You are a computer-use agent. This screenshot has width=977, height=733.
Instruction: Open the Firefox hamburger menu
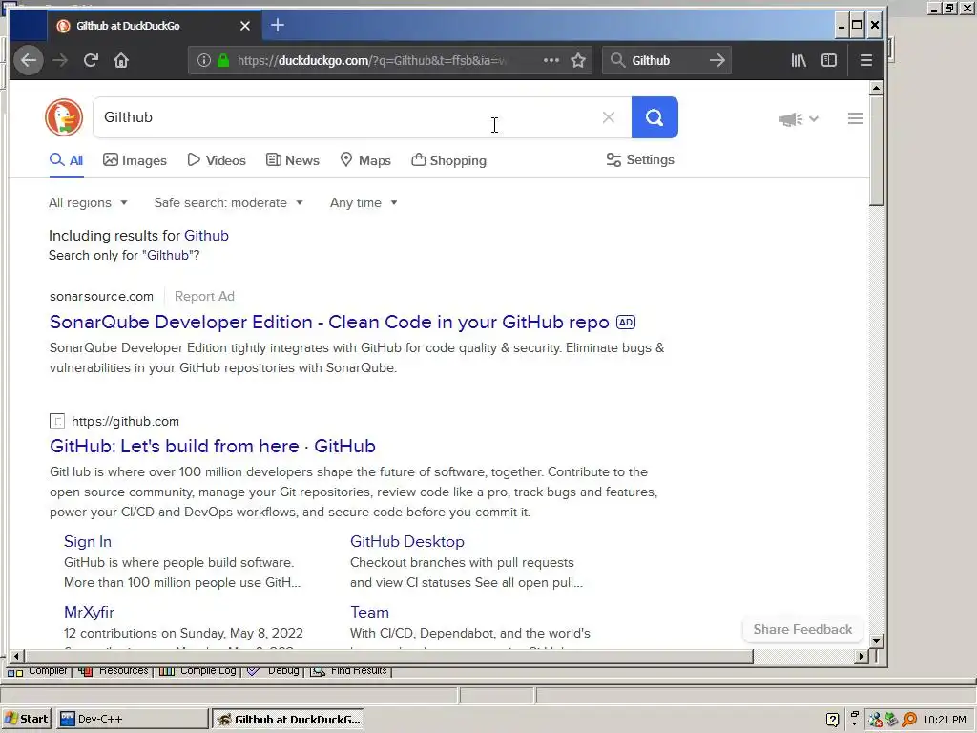pyautogui.click(x=866, y=60)
